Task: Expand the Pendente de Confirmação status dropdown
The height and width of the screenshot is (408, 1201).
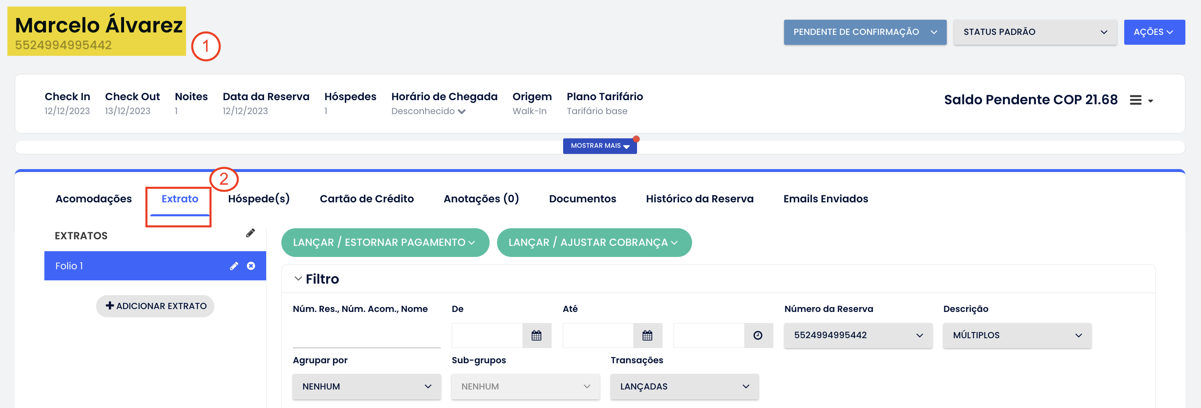Action: coord(865,32)
